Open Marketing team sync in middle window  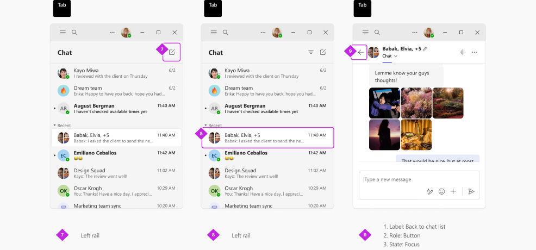[267, 205]
